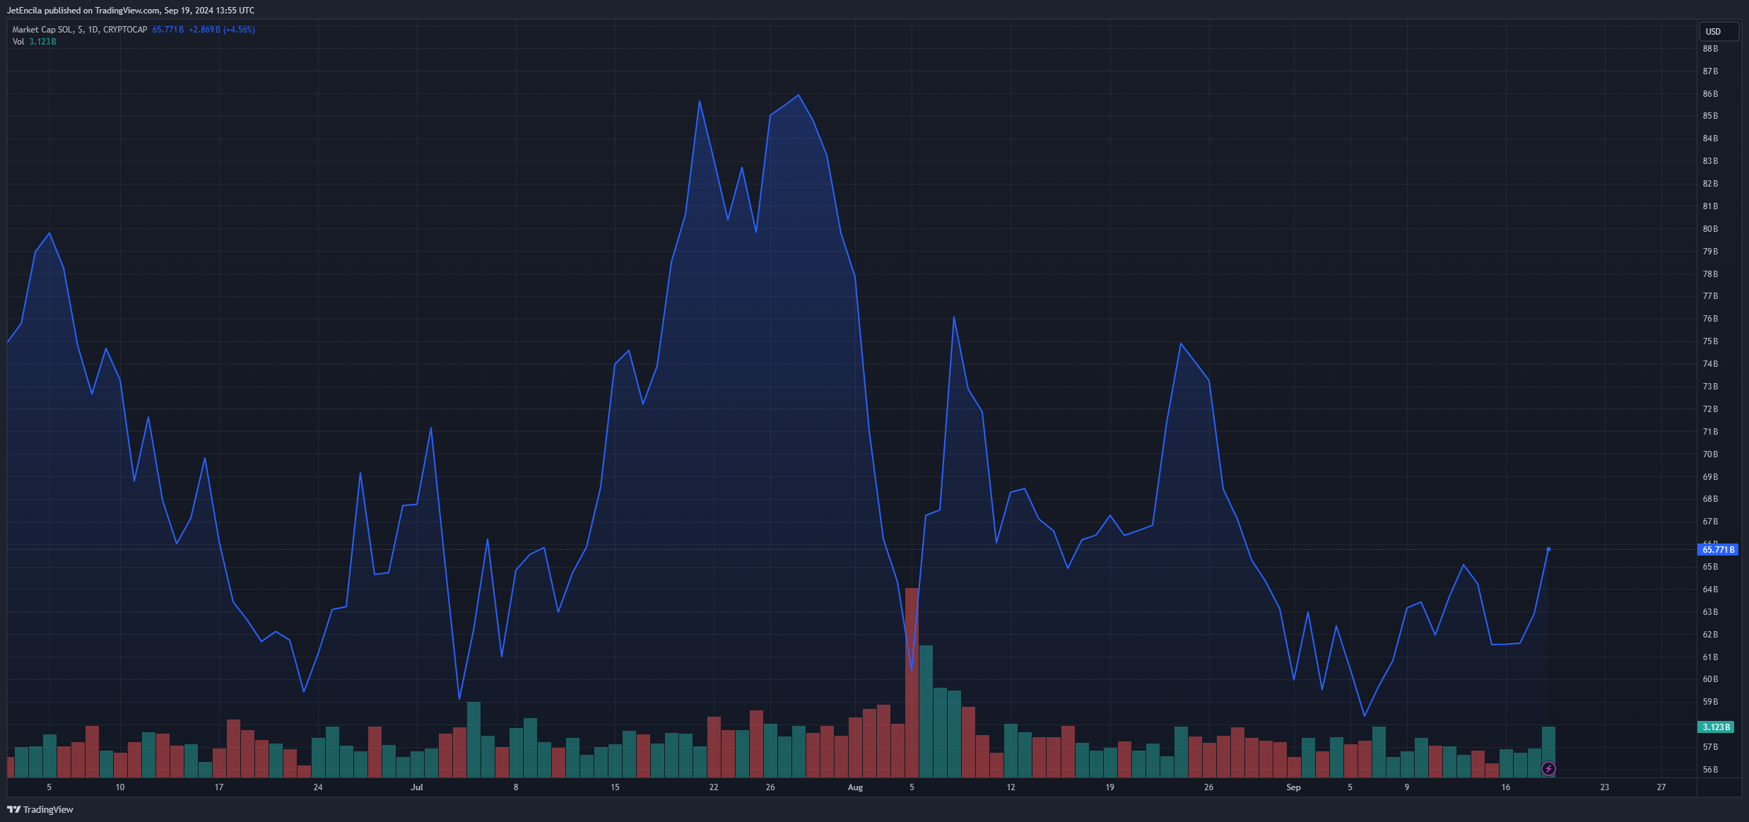Click the Sep label on time axis
This screenshot has width=1749, height=822.
click(x=1293, y=787)
